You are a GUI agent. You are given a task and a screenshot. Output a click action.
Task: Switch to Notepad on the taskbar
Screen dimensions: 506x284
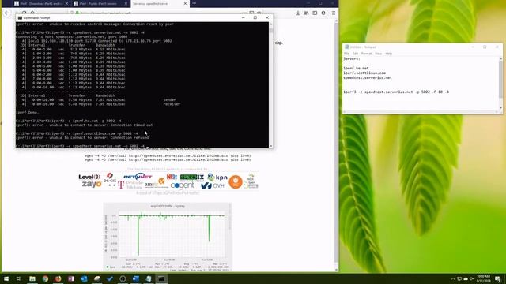(x=149, y=278)
